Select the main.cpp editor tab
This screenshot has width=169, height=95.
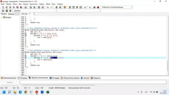pos(24,14)
